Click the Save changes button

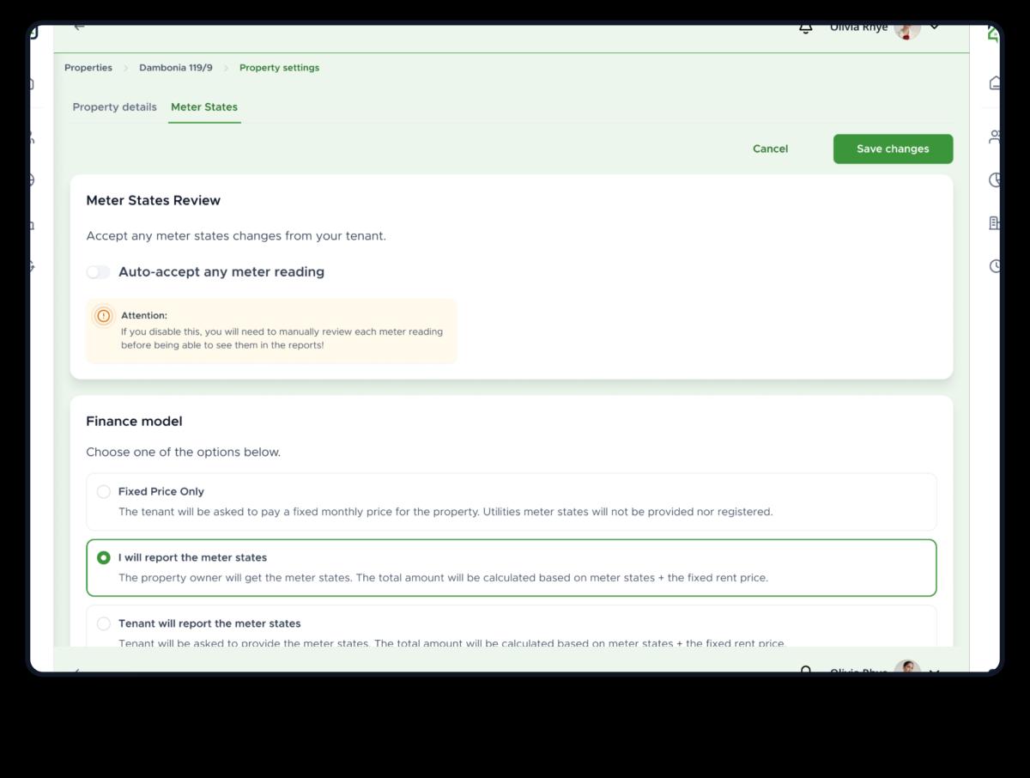point(893,149)
